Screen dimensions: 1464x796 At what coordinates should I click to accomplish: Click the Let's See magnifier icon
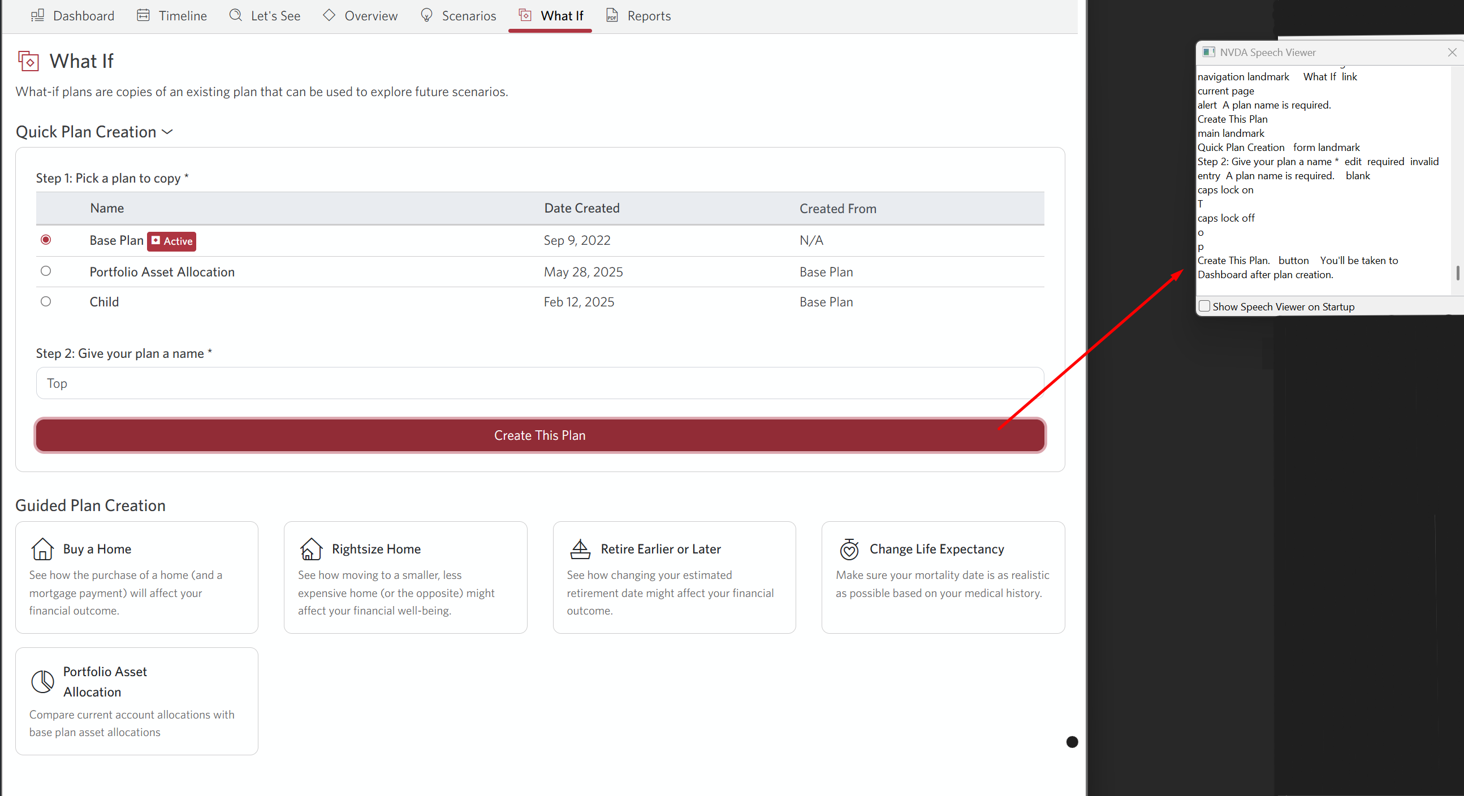point(235,15)
